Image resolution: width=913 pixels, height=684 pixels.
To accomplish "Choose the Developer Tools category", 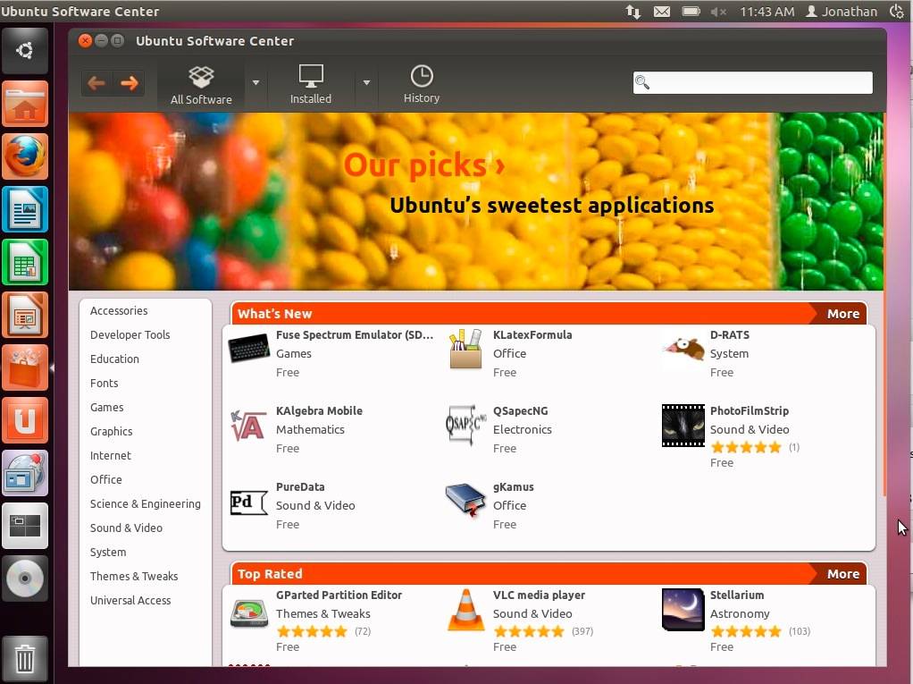I will pyautogui.click(x=130, y=334).
